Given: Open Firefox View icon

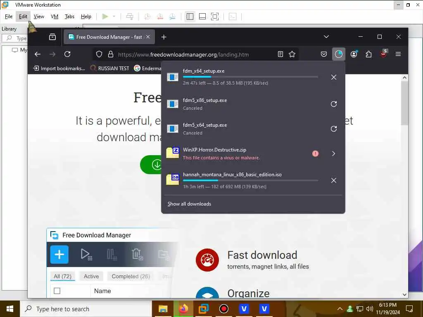Looking at the screenshot, I should [x=52, y=37].
